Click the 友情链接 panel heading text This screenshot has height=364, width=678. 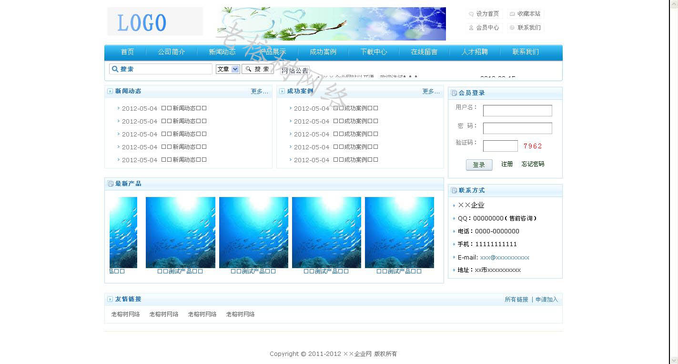[x=128, y=299]
